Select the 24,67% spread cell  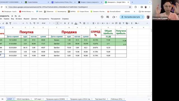click(95, 48)
